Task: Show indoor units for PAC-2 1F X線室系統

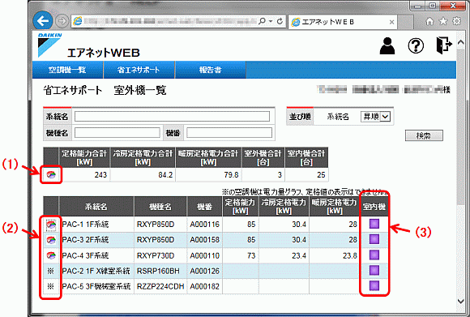Action: [x=374, y=271]
